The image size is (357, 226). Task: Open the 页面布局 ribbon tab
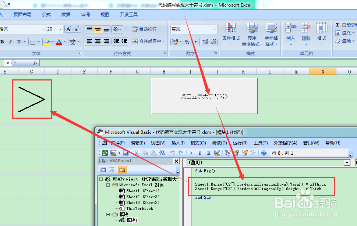point(22,15)
